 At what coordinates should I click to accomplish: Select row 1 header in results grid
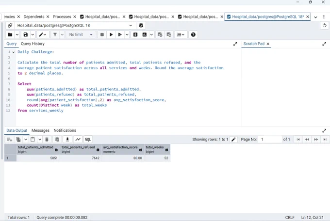coord(10,158)
